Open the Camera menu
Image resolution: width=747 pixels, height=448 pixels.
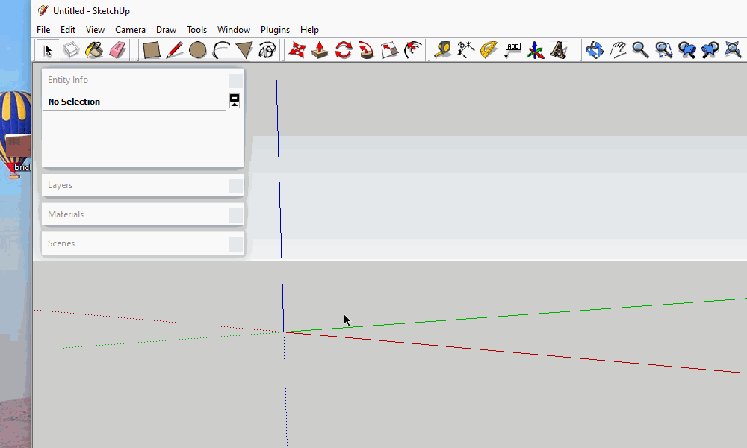(x=130, y=30)
